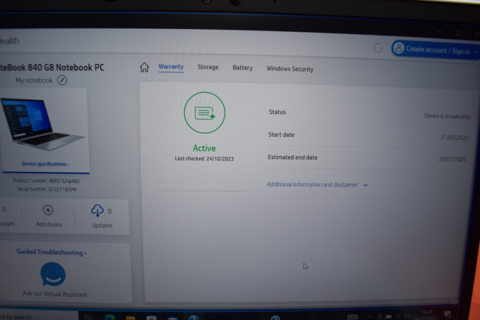Click the Estimated end date label

(x=292, y=157)
